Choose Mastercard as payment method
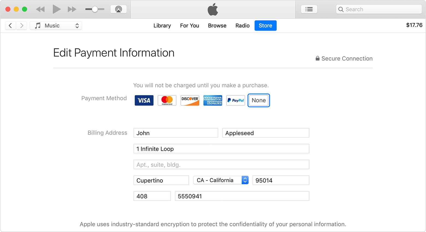This screenshot has height=232, width=426. 167,100
